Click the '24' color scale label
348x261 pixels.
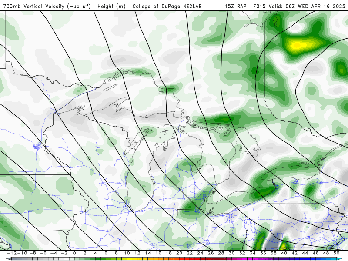pyautogui.click(x=200, y=253)
